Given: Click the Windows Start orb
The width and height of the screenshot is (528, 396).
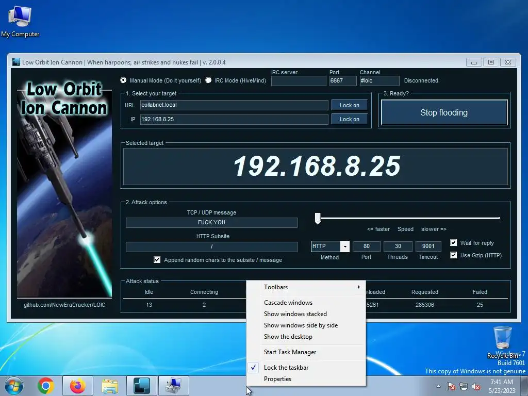Looking at the screenshot, I should 13,386.
